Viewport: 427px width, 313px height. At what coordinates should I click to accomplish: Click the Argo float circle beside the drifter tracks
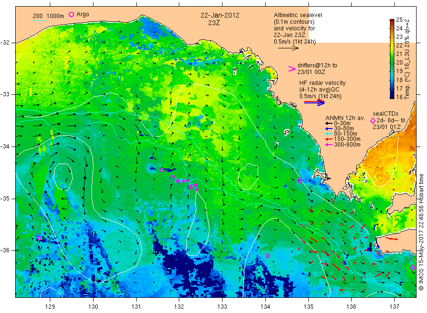[x=162, y=170]
